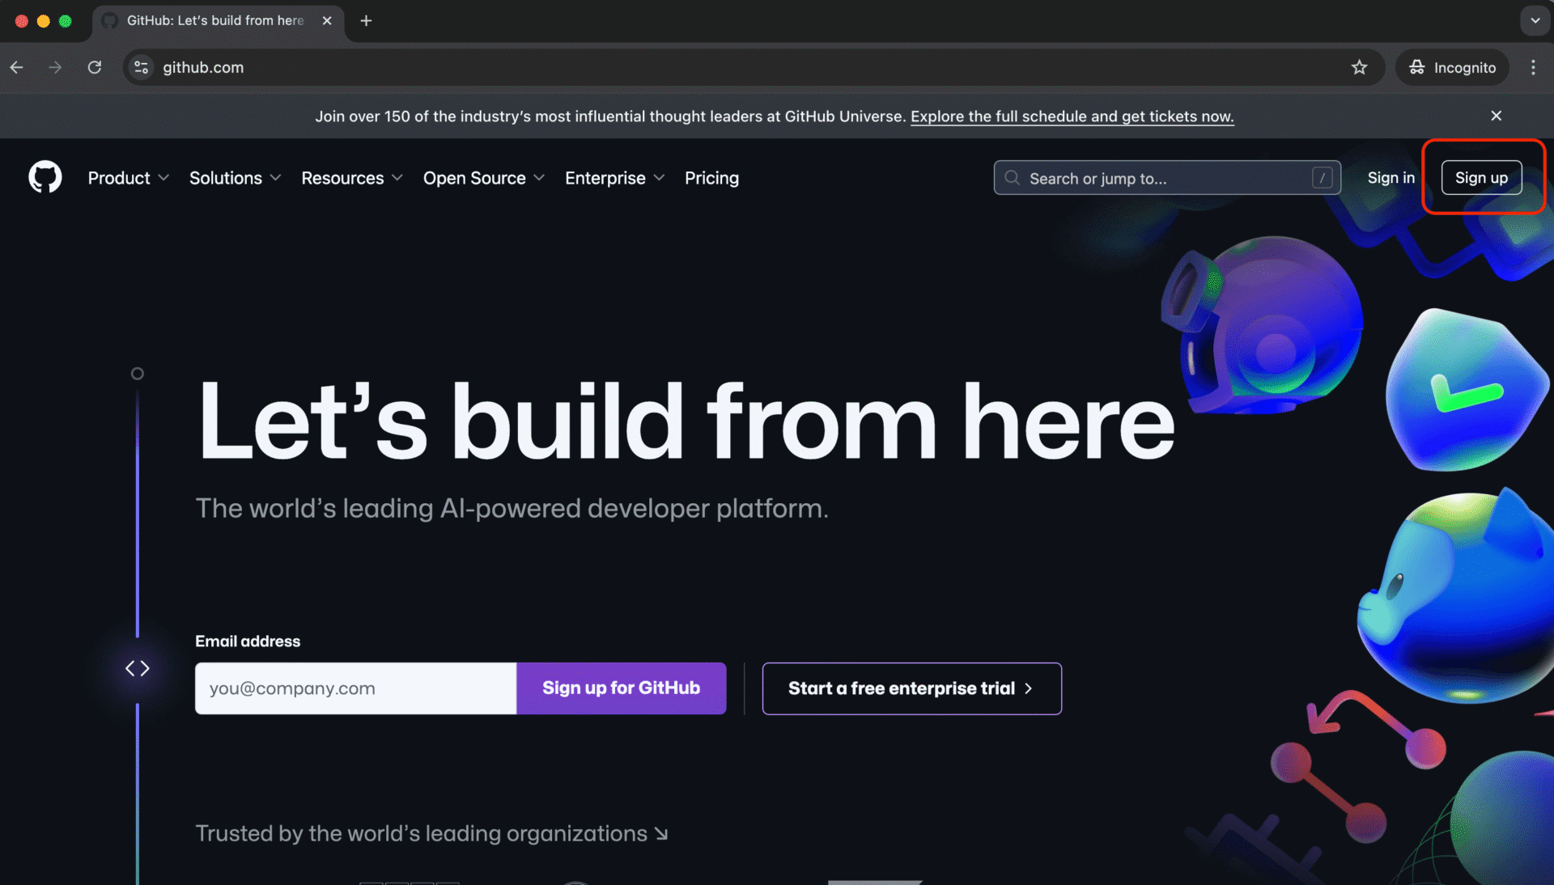Open the Chrome three-dot menu
The image size is (1554, 885).
(1533, 67)
